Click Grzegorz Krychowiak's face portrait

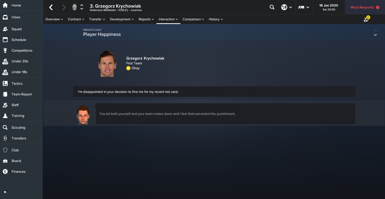click(x=107, y=64)
